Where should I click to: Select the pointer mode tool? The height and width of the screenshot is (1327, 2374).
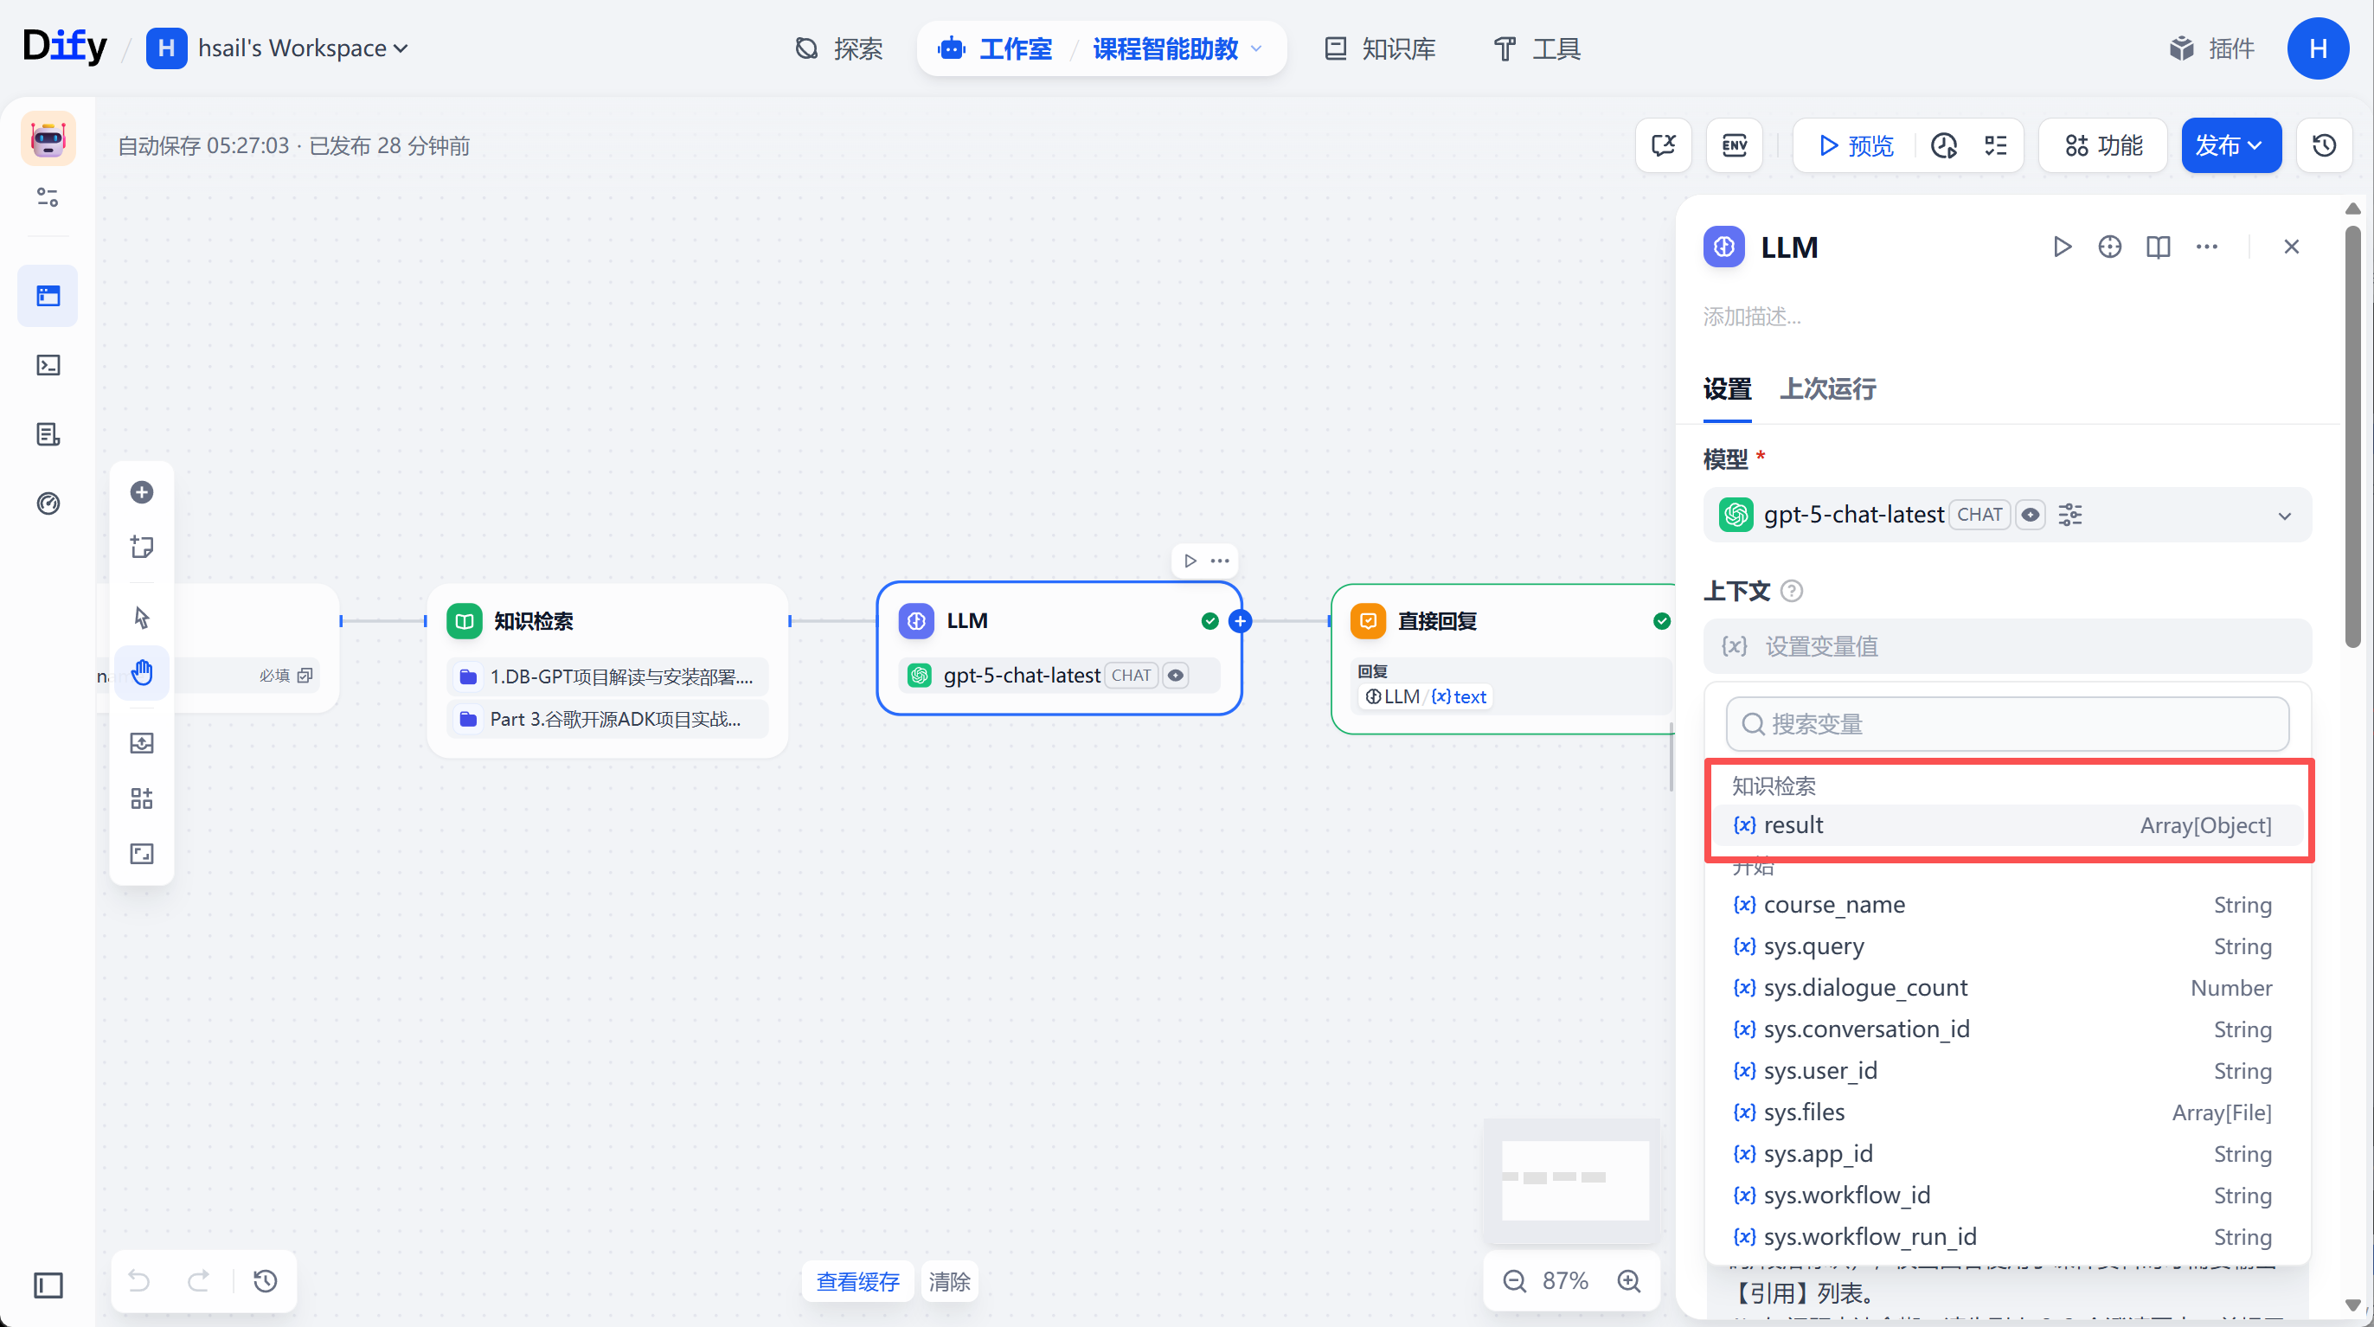142,618
